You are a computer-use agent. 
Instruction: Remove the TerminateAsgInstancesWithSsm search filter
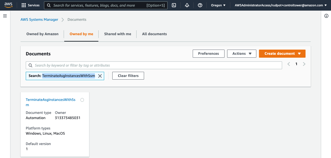point(100,76)
